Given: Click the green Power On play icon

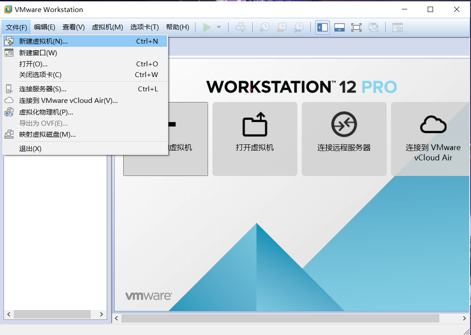Looking at the screenshot, I should click(x=207, y=27).
